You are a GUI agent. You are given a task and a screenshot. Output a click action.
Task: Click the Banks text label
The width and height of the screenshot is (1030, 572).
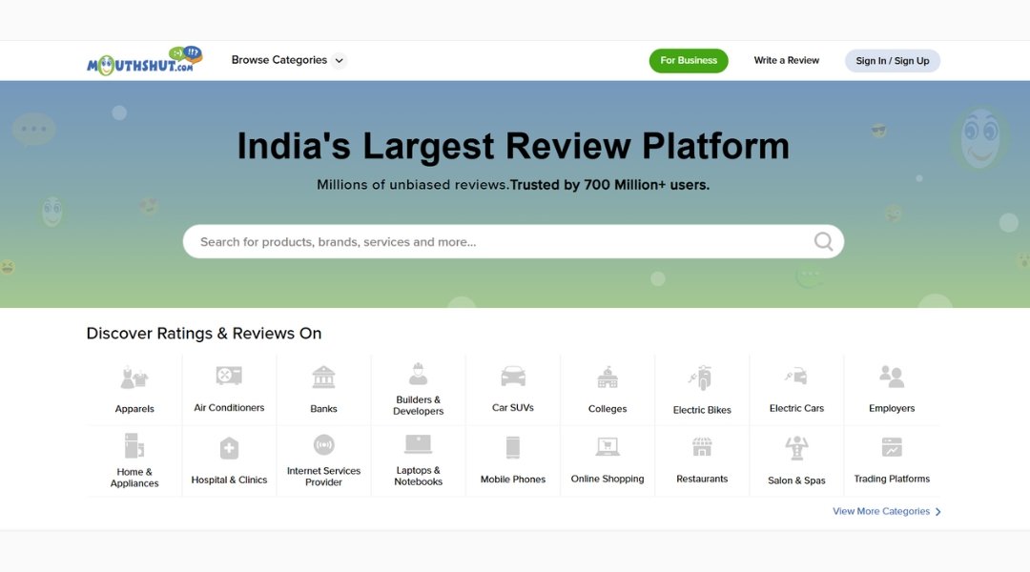(x=324, y=408)
